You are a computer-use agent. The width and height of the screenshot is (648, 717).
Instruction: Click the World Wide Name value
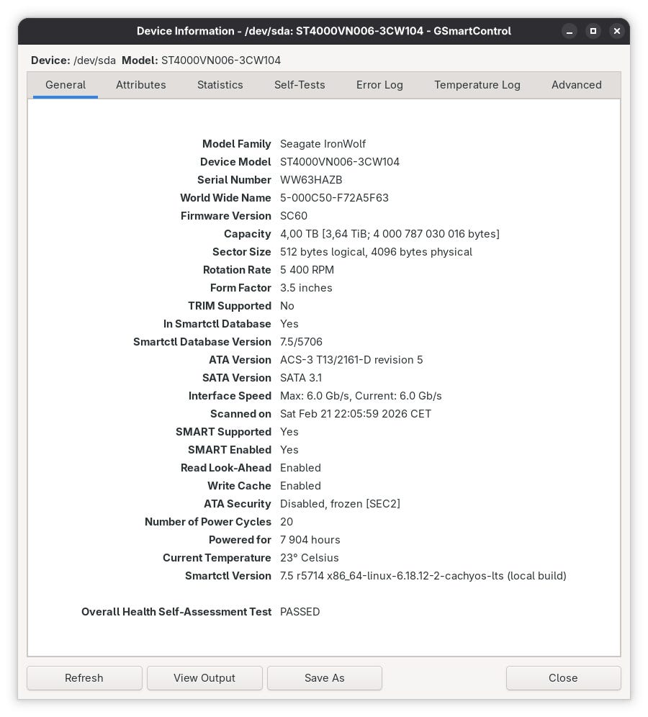pos(334,198)
